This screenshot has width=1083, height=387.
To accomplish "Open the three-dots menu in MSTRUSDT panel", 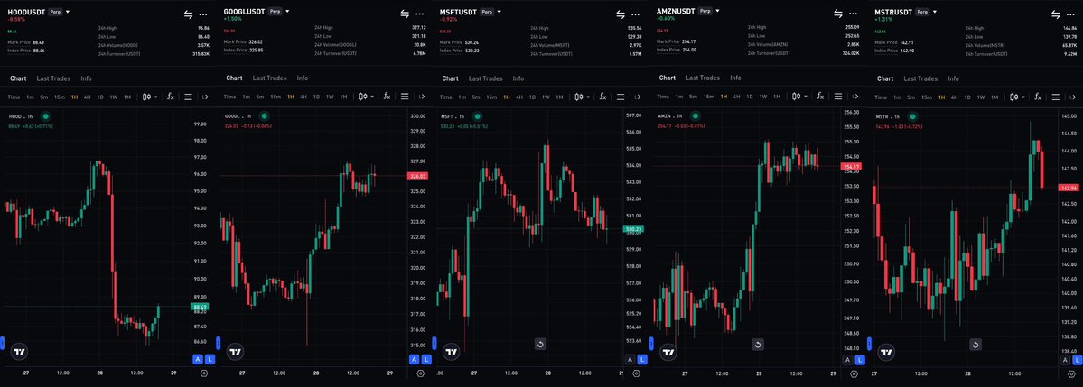I will tap(1070, 14).
